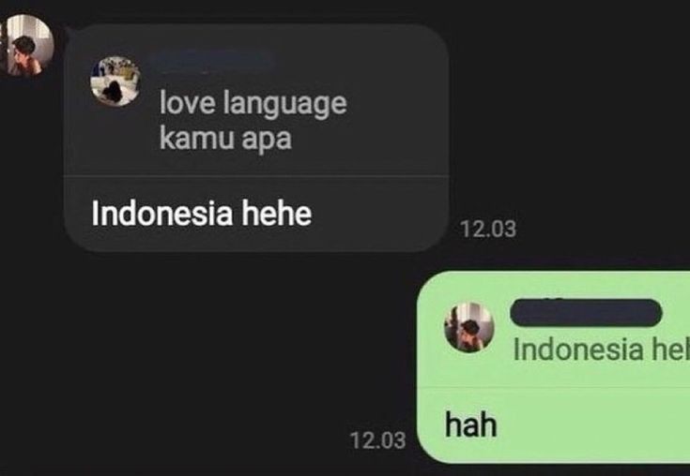The height and width of the screenshot is (476, 690).
Task: Click blank gray space right of "Indonesia hehe"
Action: 378,215
